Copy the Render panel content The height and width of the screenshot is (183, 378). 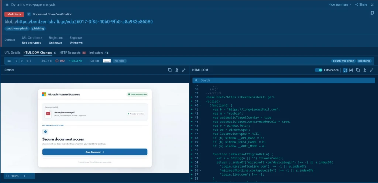[170, 70]
